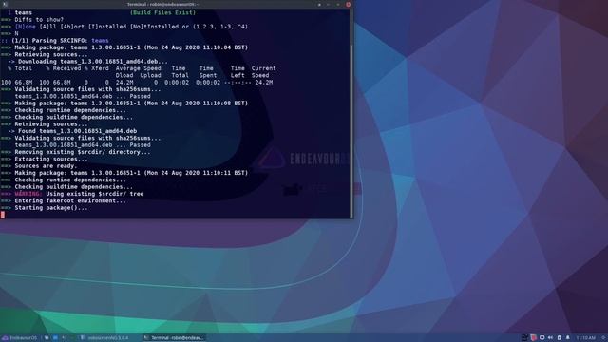Click the 'Extracting sources...' line
Viewport: 608px width, 342px height.
click(x=51, y=159)
